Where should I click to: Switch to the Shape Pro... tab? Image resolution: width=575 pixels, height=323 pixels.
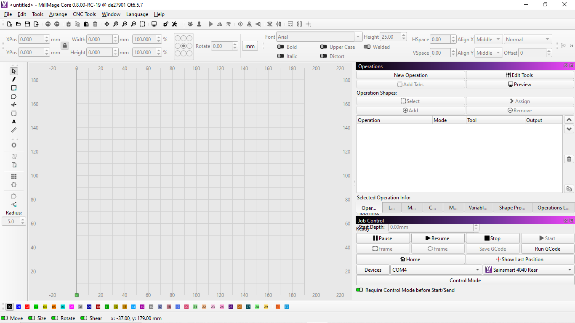(512, 208)
